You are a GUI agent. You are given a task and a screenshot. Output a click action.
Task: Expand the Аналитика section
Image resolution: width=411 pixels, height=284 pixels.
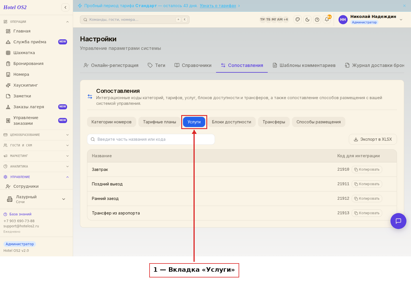pos(36,166)
